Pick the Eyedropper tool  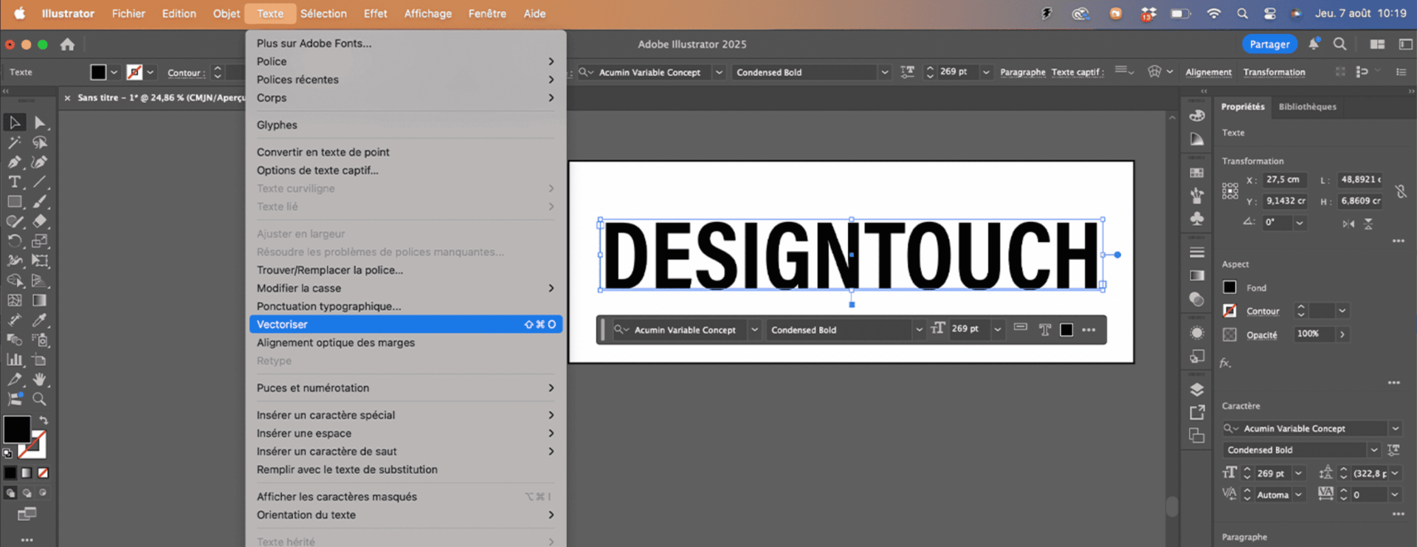click(x=40, y=320)
